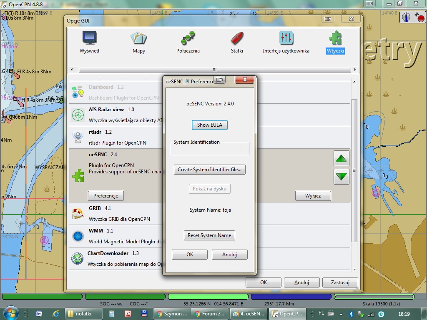The image size is (427, 320).
Task: Cancel oeSENC_PI Preferences with Anuluj
Action: 230,255
